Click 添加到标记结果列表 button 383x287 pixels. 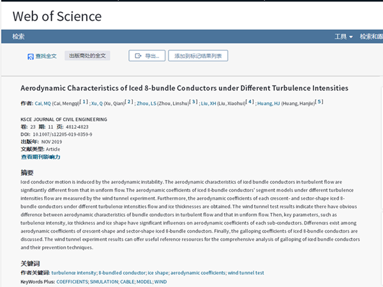[198, 56]
